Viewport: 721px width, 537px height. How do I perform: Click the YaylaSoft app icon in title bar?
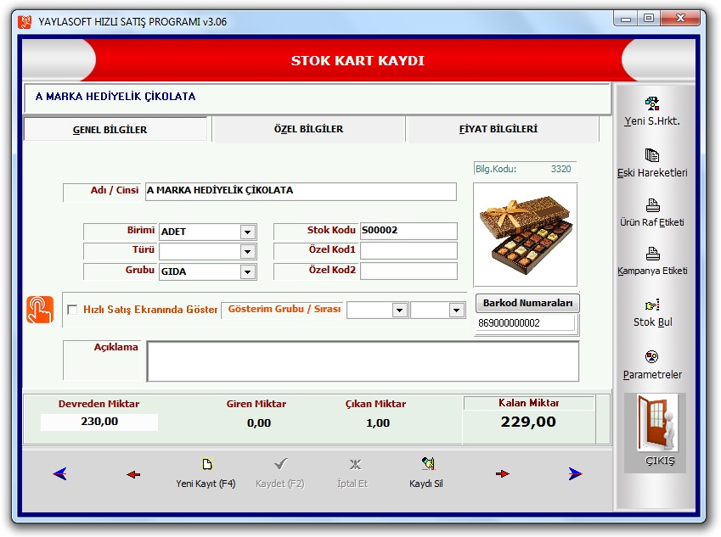(x=25, y=21)
